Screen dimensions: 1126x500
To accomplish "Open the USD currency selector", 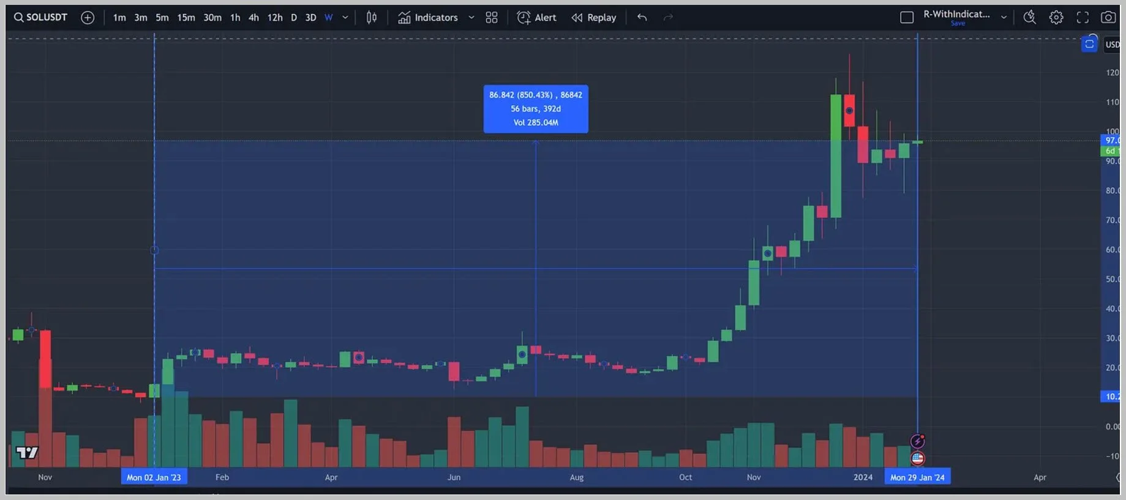I will (1112, 45).
